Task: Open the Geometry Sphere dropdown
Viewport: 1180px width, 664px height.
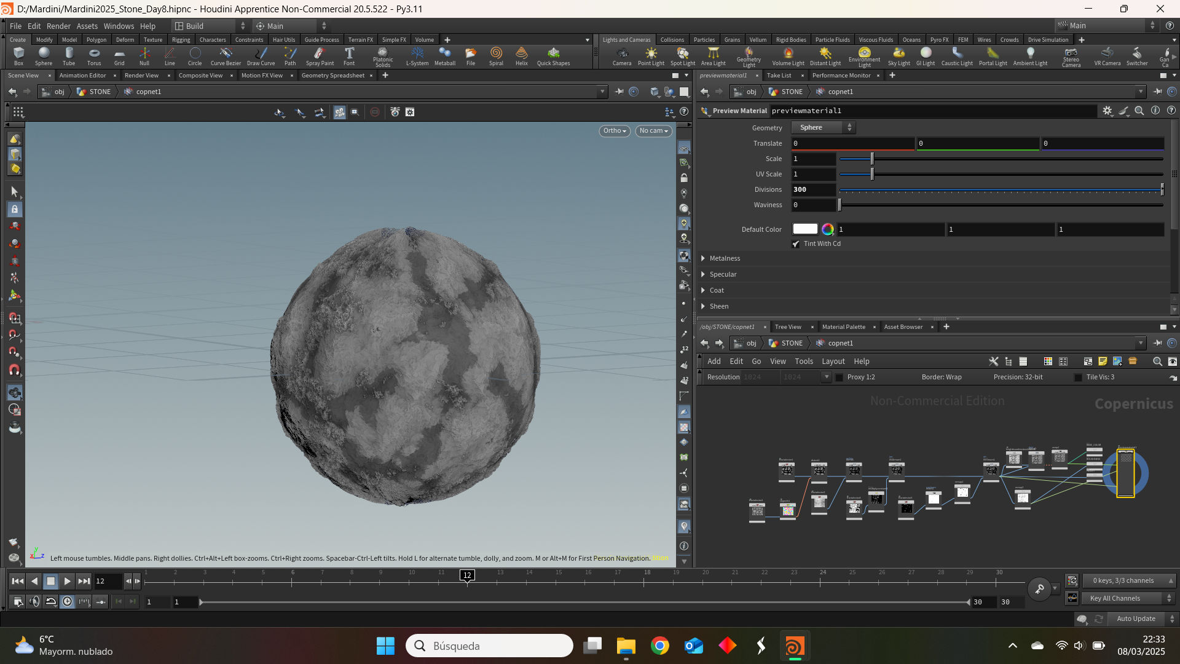Action: coord(824,127)
